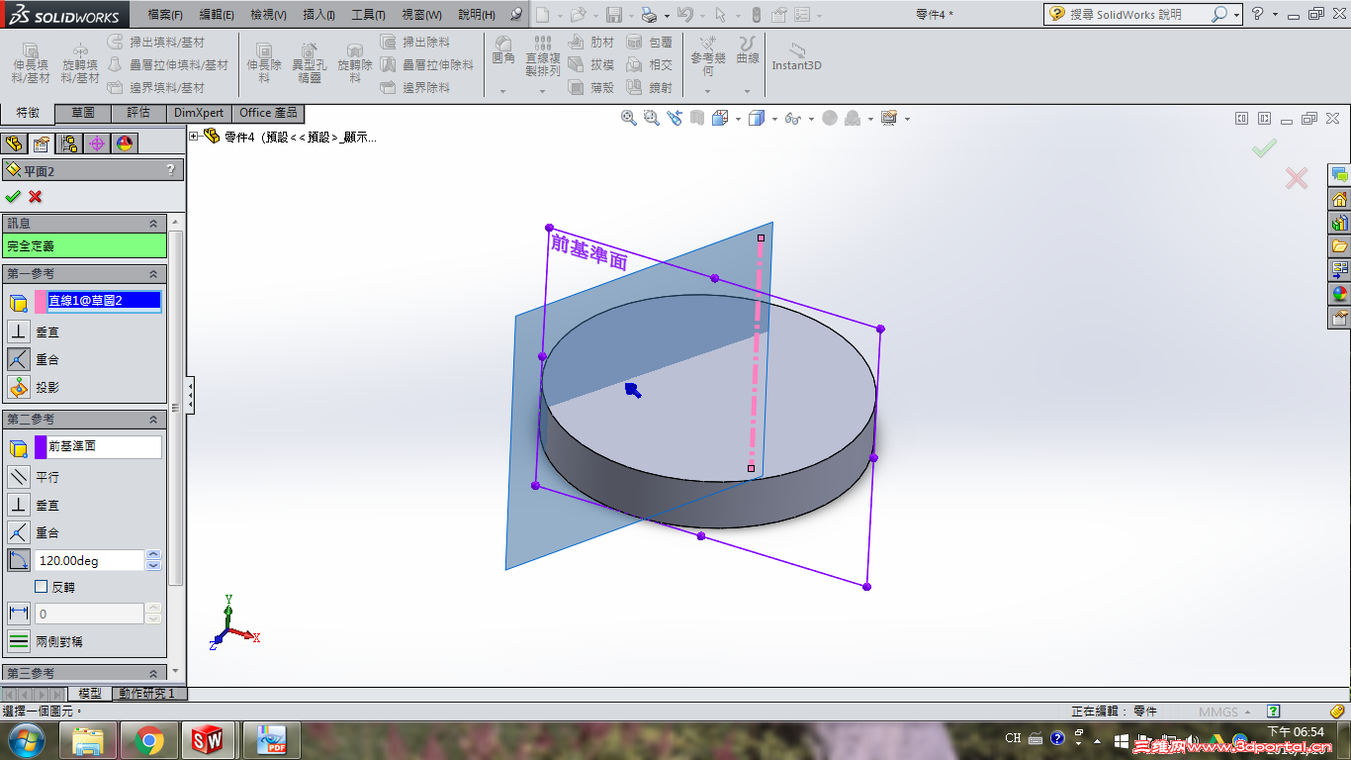1351x760 pixels.
Task: Click the SolidWorks Resources home icon
Action: [x=1340, y=199]
